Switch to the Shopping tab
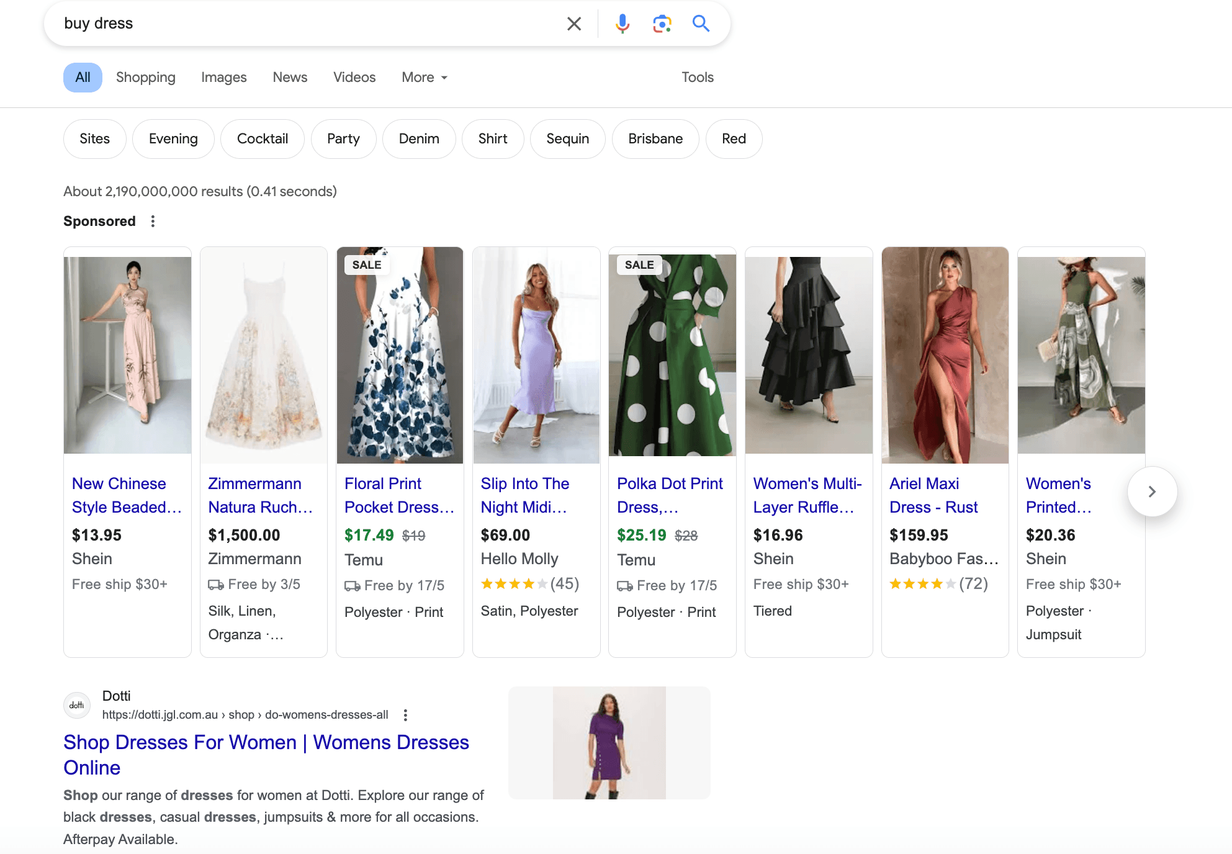Viewport: 1232px width, 854px height. point(146,78)
